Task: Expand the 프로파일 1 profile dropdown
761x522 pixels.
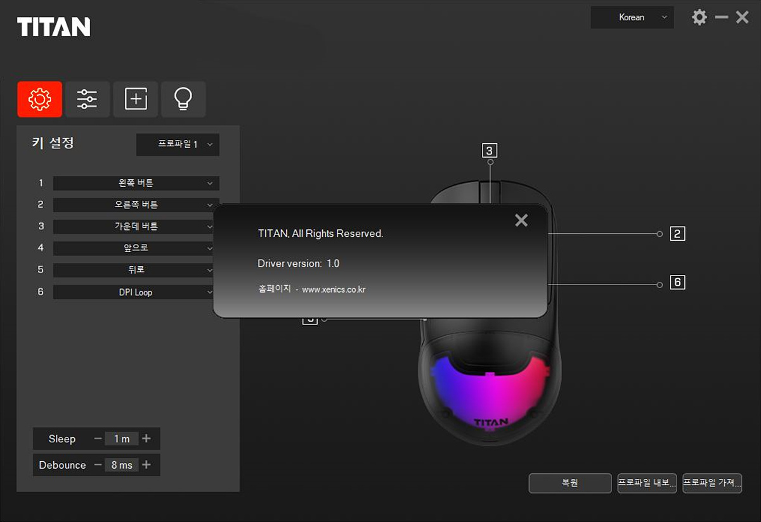Action: [178, 144]
